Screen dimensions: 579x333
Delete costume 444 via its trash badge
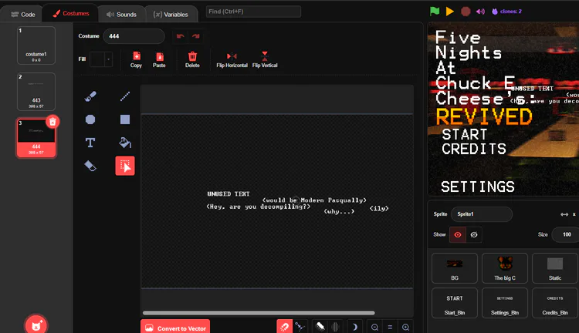(x=52, y=122)
